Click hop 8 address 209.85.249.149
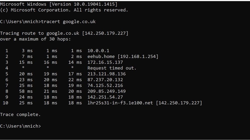 [x=106, y=91]
